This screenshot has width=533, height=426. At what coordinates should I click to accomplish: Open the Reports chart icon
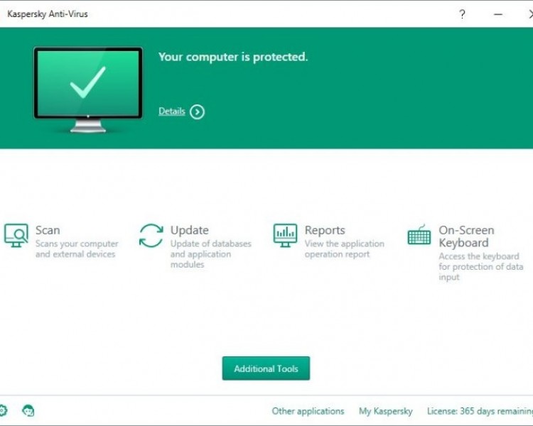[x=285, y=236]
